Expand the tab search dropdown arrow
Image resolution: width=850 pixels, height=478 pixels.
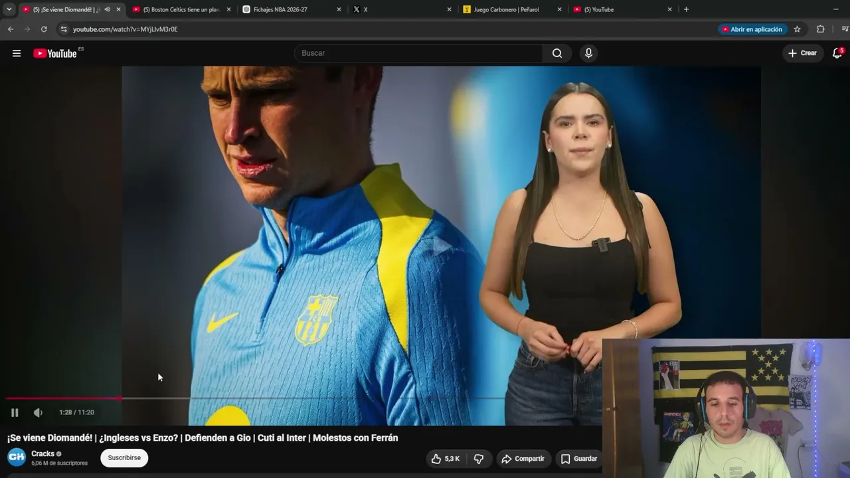[9, 9]
